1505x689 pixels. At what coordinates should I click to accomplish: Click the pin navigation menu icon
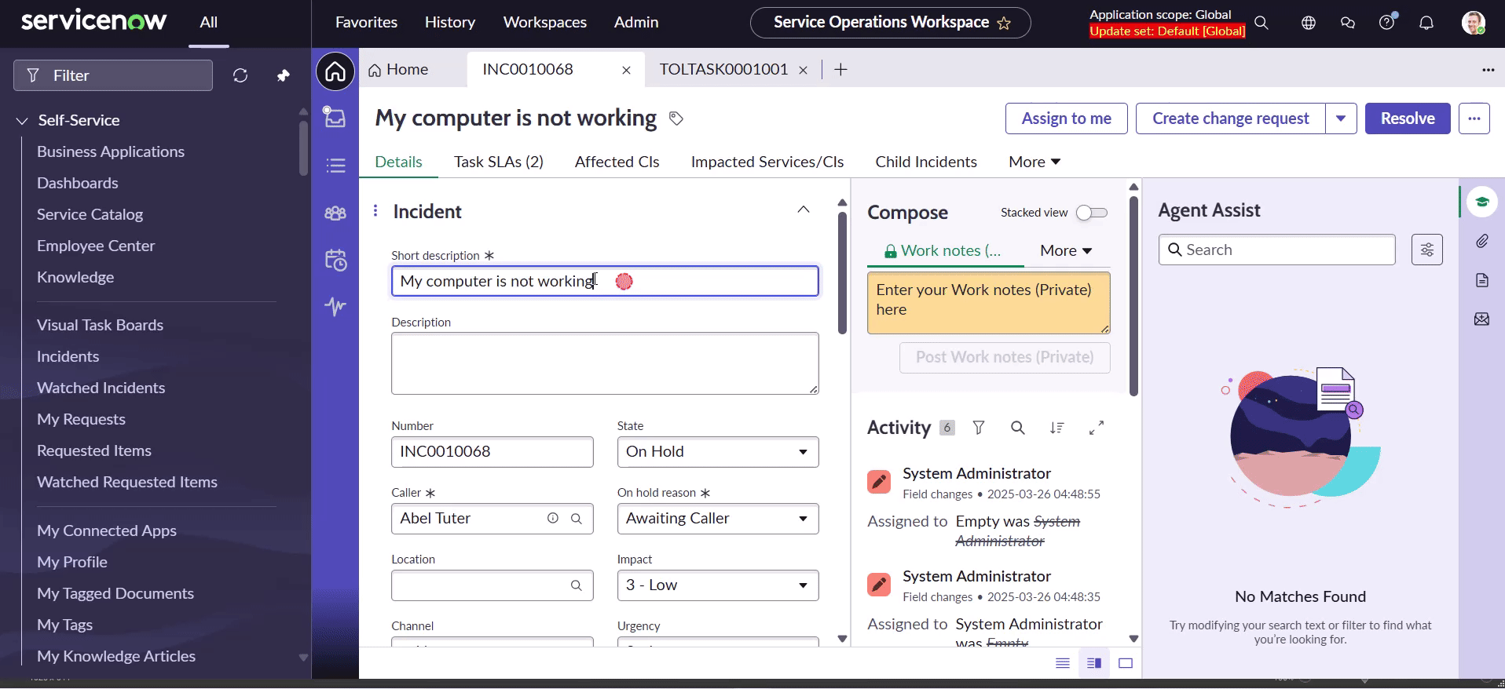coord(283,75)
